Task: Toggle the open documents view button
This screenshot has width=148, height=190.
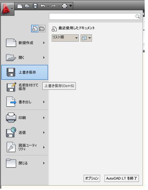Action: click(42, 29)
